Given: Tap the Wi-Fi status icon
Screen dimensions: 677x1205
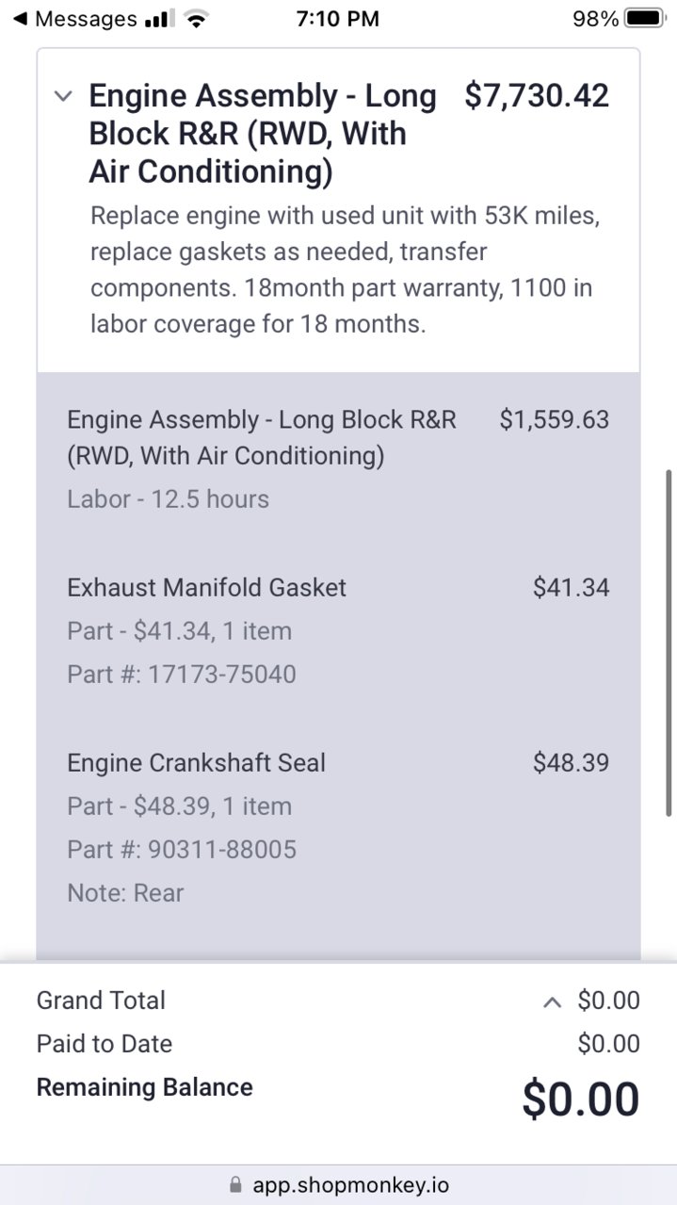Looking at the screenshot, I should pos(196,19).
